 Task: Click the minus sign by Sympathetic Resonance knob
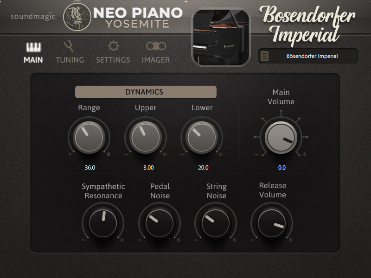click(83, 240)
